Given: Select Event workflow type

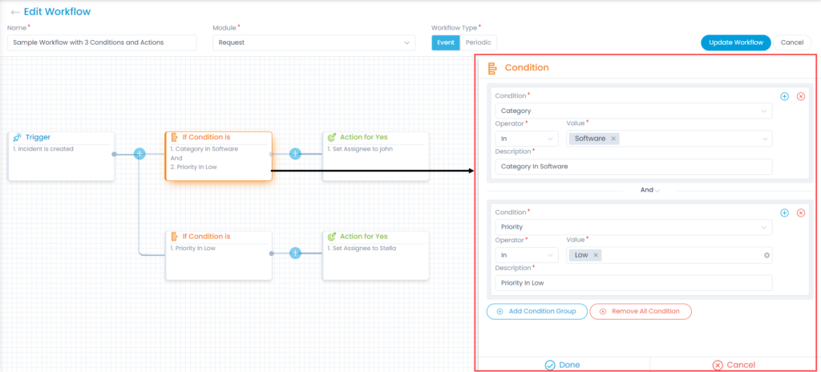Looking at the screenshot, I should 446,42.
